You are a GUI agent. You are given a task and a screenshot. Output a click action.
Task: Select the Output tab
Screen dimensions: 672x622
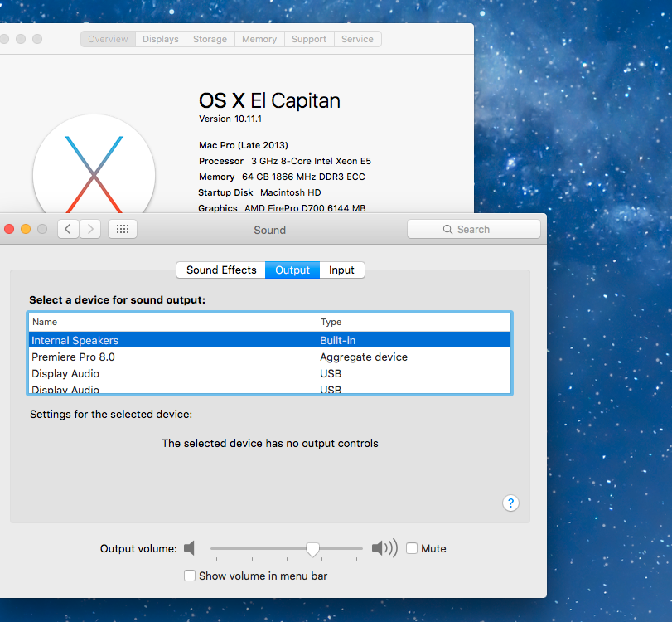pyautogui.click(x=292, y=270)
